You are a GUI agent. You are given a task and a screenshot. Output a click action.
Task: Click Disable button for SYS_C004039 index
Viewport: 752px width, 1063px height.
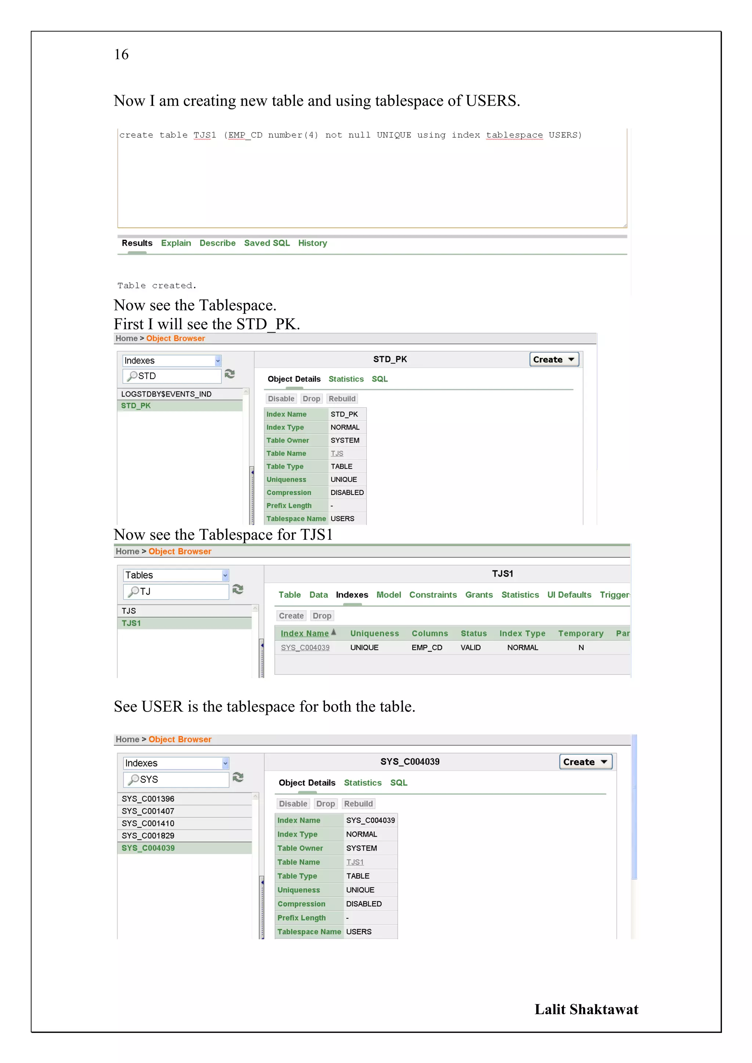pos(293,804)
